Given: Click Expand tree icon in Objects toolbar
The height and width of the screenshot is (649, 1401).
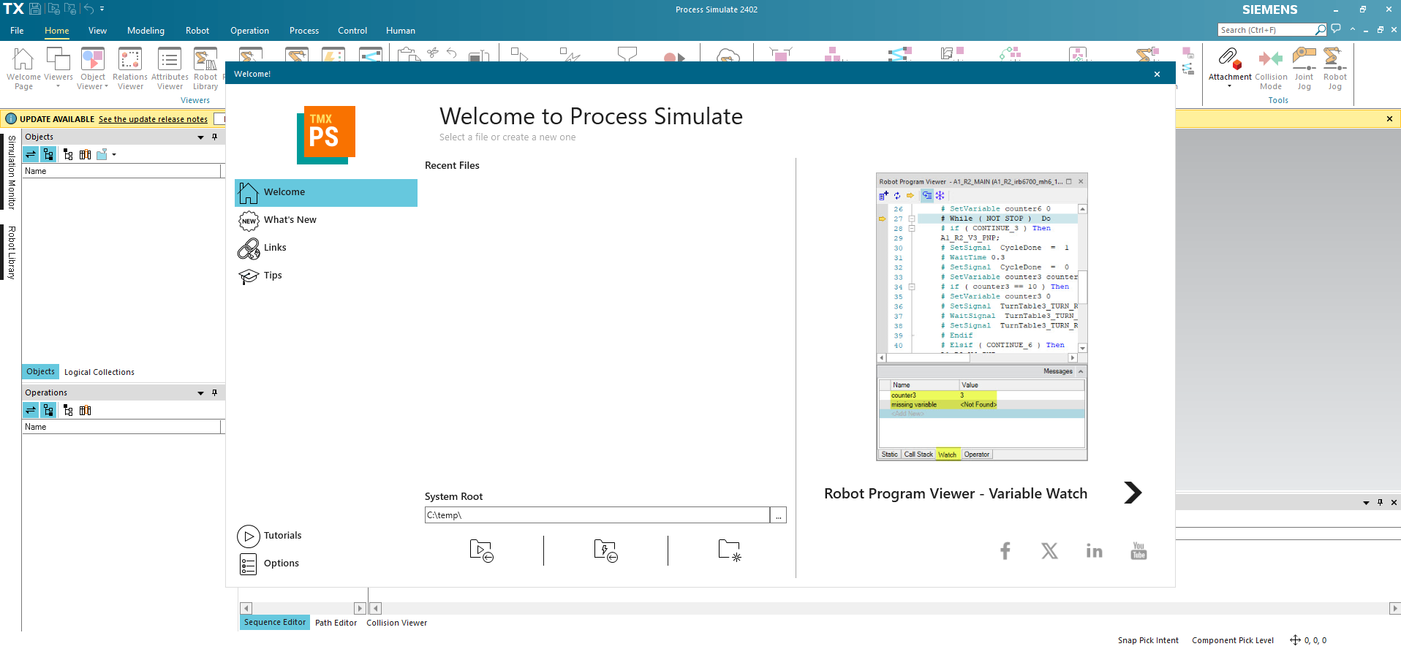Looking at the screenshot, I should (68, 154).
